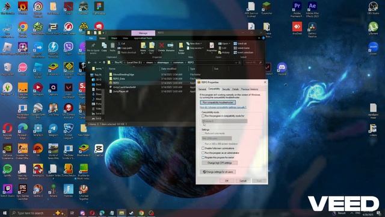The height and width of the screenshot is (217, 385).
Task: Click the taskbar search box
Action: pyautogui.click(x=38, y=213)
